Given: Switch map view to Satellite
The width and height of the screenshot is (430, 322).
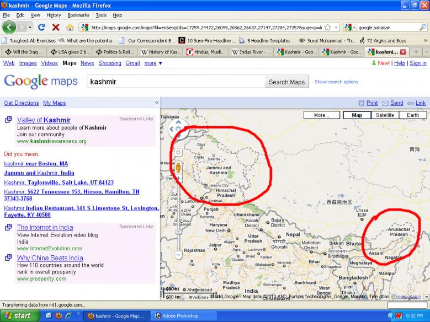Looking at the screenshot, I should [385, 115].
